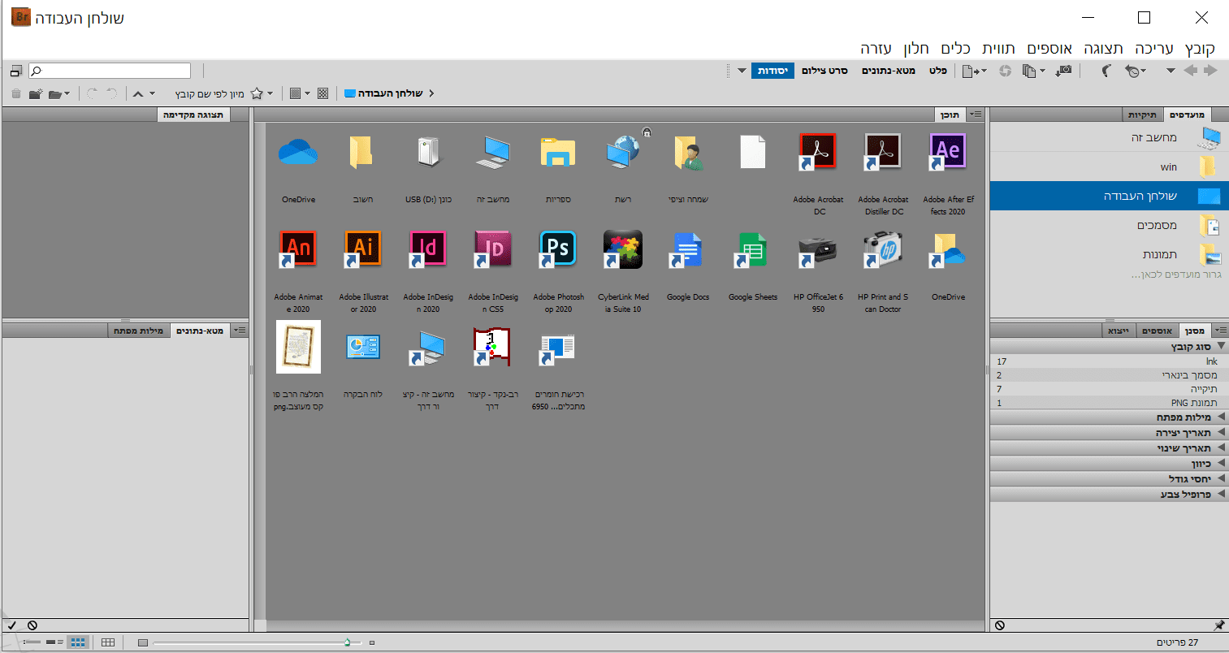The image size is (1229, 653).
Task: Open the Tools (כלים) menu
Action: (x=955, y=49)
